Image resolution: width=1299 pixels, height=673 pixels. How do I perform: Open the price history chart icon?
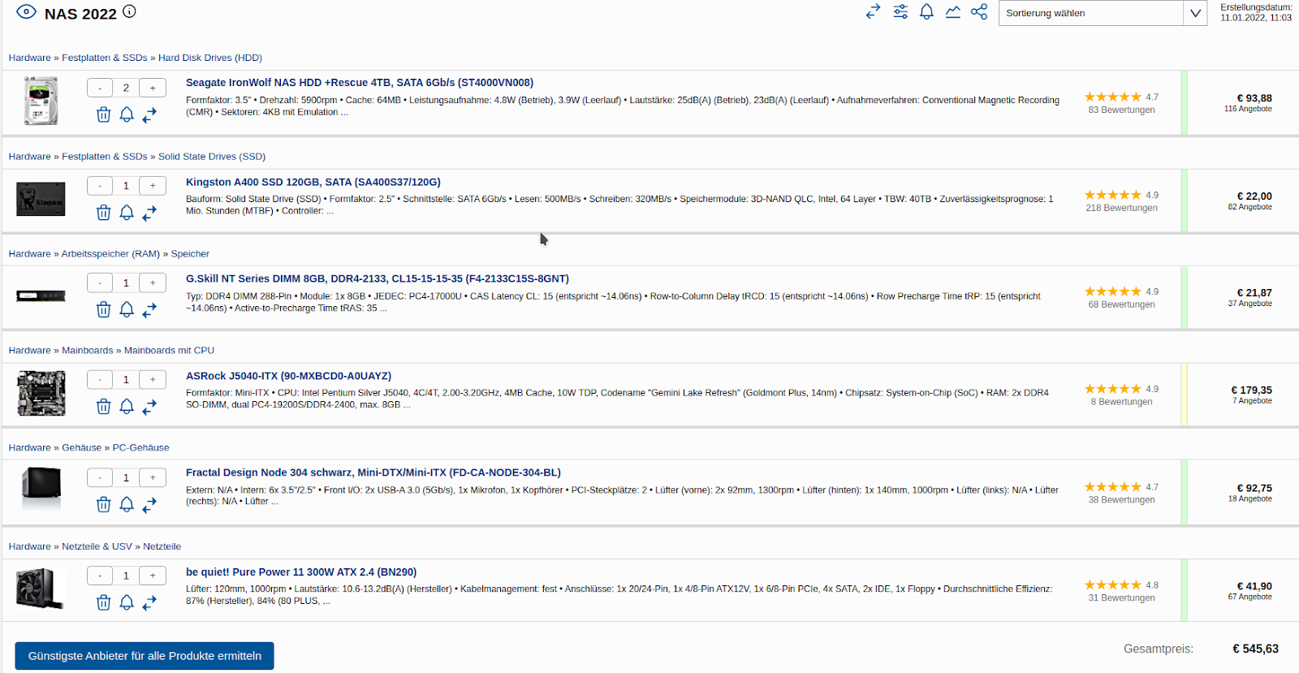(953, 11)
